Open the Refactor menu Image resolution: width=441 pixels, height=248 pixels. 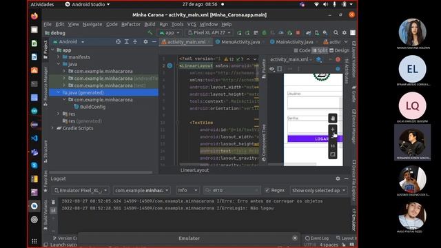pyautogui.click(x=131, y=25)
